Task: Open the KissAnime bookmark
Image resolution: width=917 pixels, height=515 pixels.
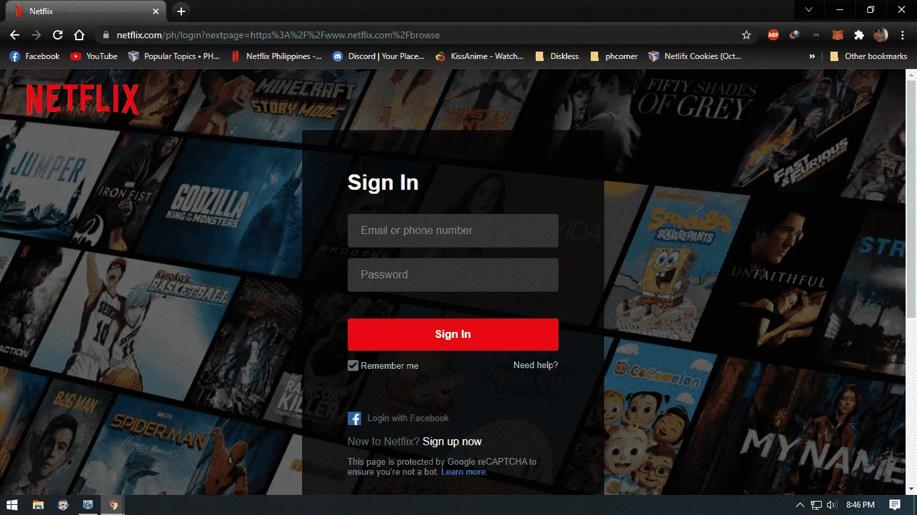Action: [x=479, y=56]
